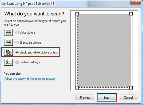Click the top-left crop handle in preview
The height and width of the screenshot is (105, 143).
pos(77,14)
